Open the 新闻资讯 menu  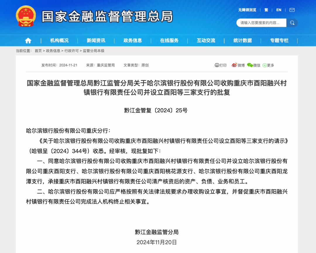click(x=96, y=41)
